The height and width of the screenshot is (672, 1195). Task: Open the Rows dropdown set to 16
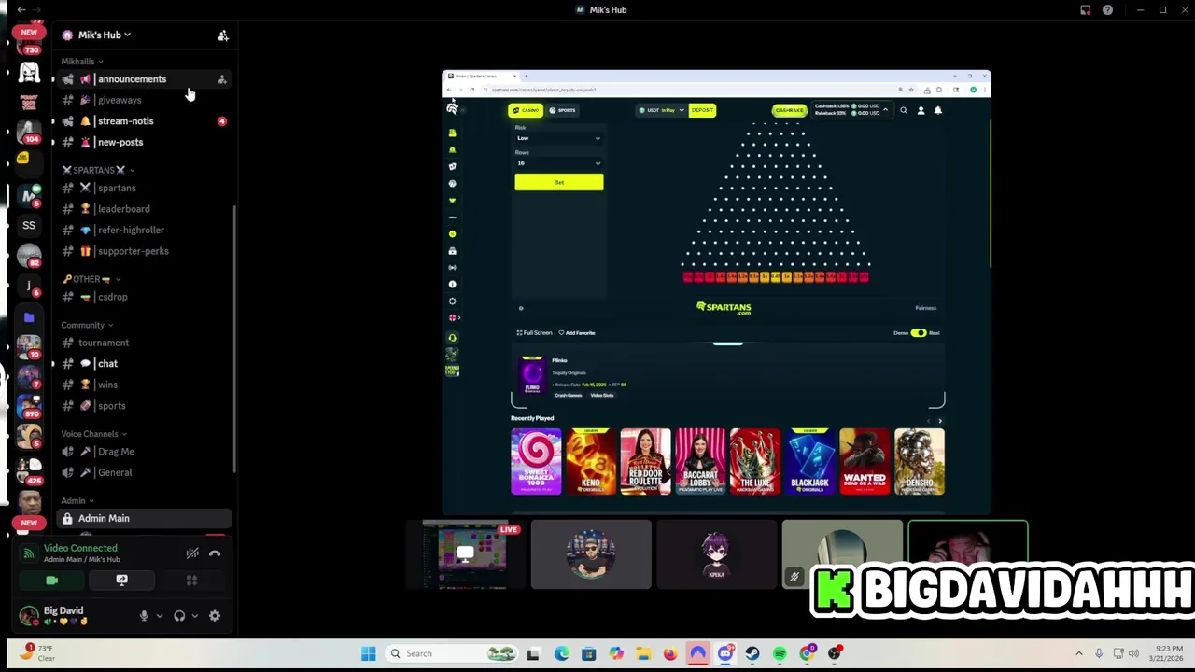point(558,163)
